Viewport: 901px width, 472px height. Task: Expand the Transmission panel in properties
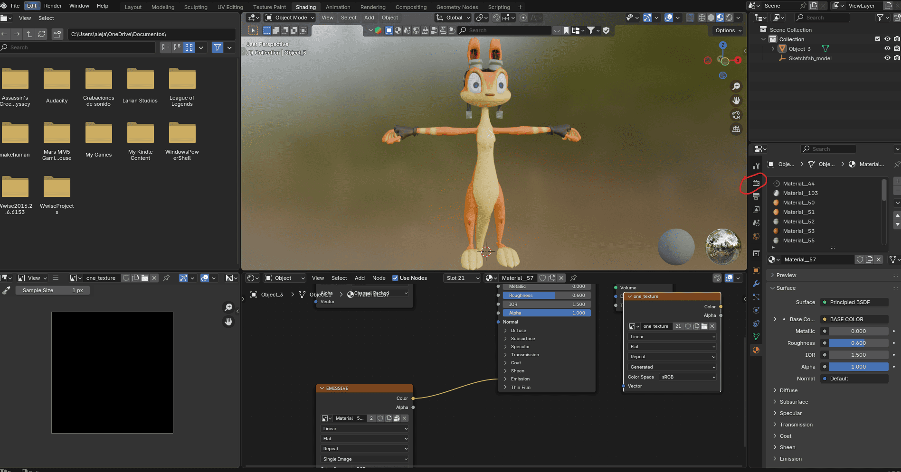click(x=796, y=425)
